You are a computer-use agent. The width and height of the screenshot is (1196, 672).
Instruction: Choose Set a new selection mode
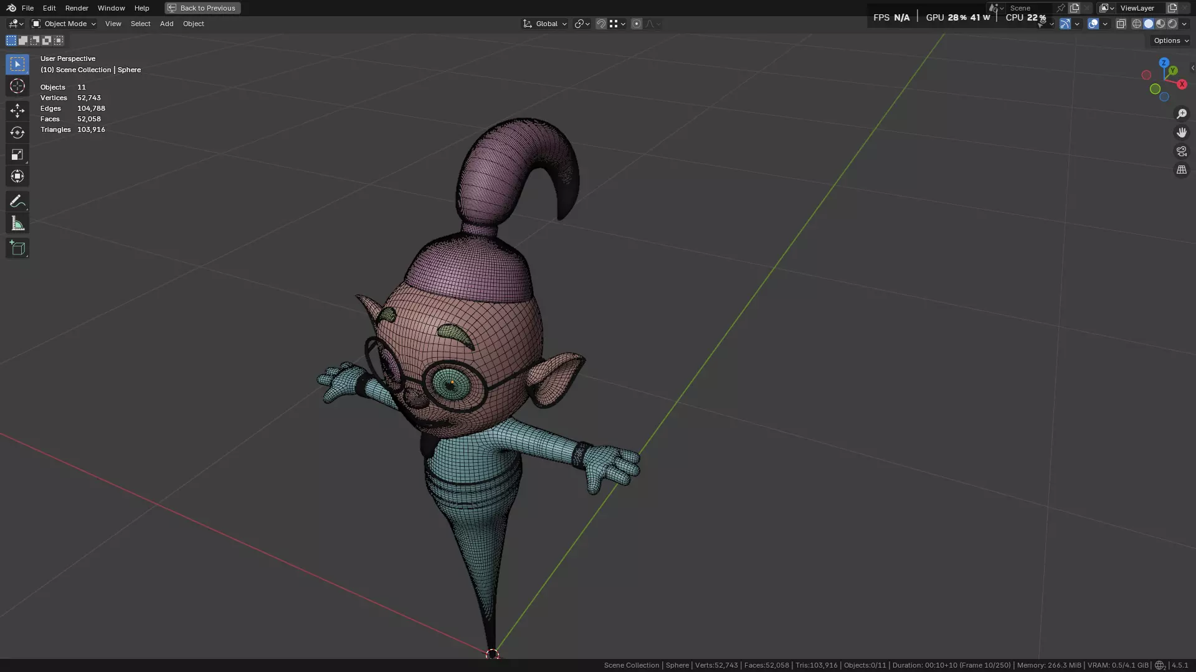click(x=11, y=40)
